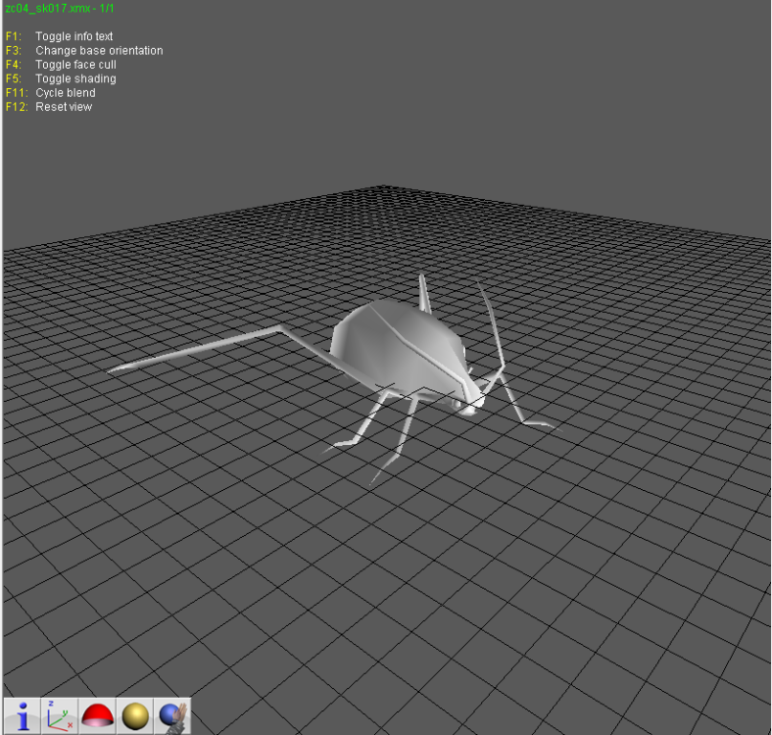Click the insect model's long extended left leg

coord(217,348)
